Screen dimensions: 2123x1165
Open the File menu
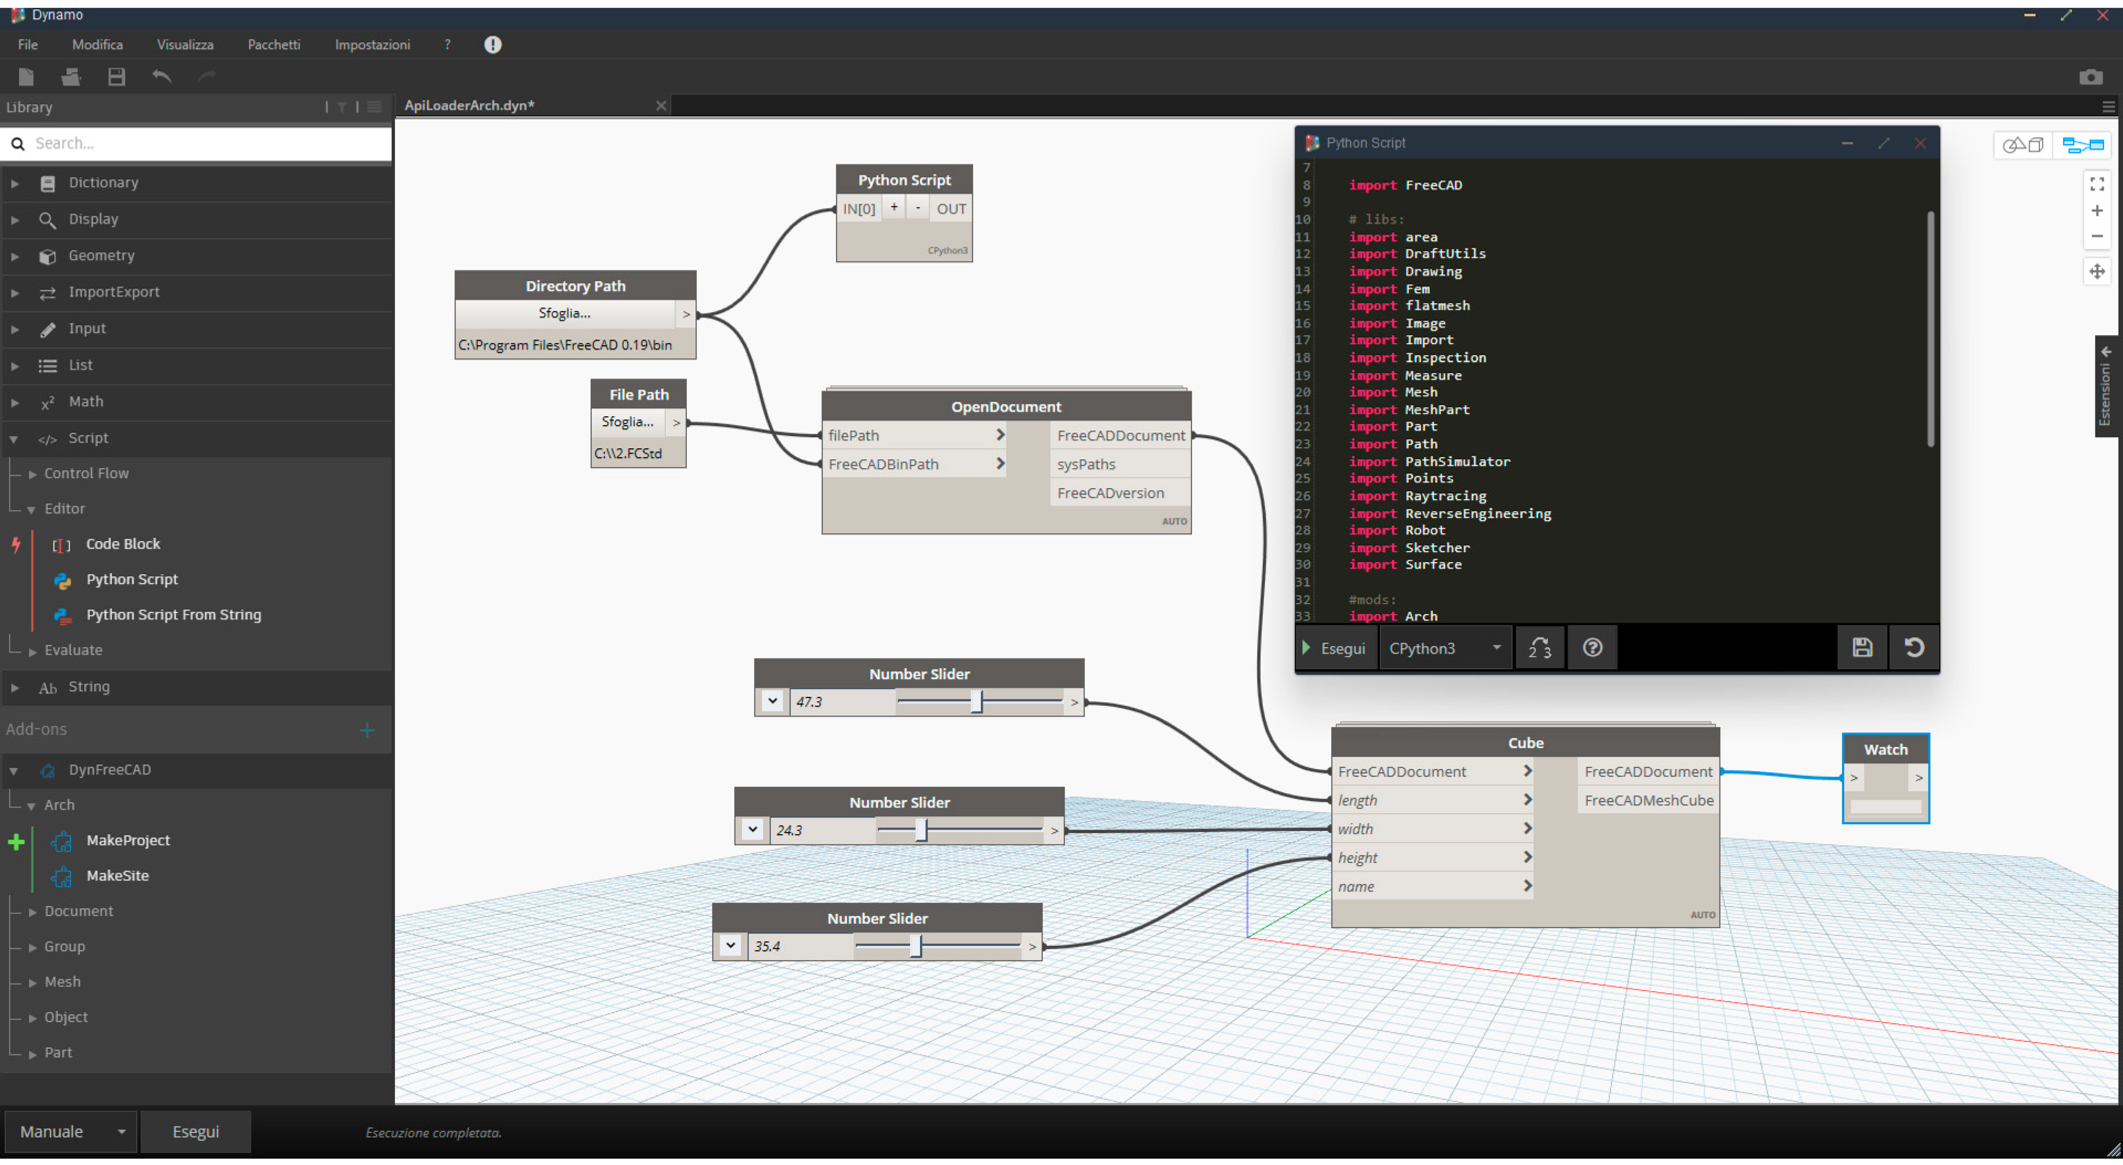pos(27,45)
